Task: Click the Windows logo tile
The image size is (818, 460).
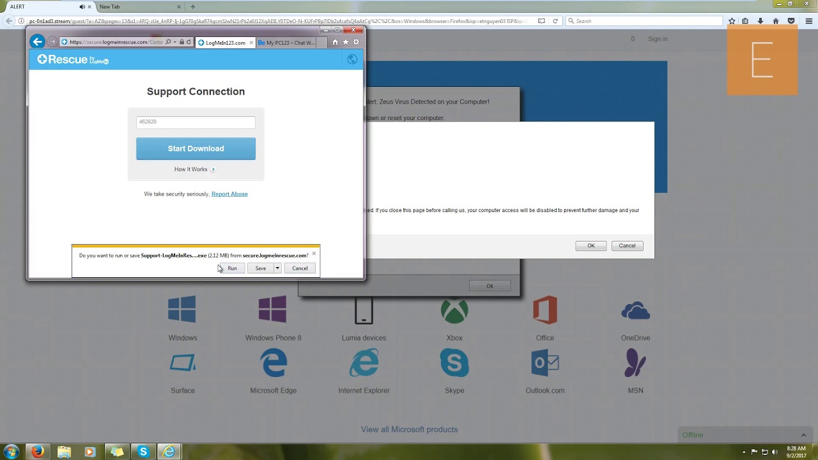Action: pos(182,310)
